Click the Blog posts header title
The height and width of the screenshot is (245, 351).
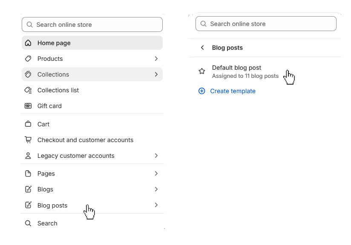tap(227, 48)
